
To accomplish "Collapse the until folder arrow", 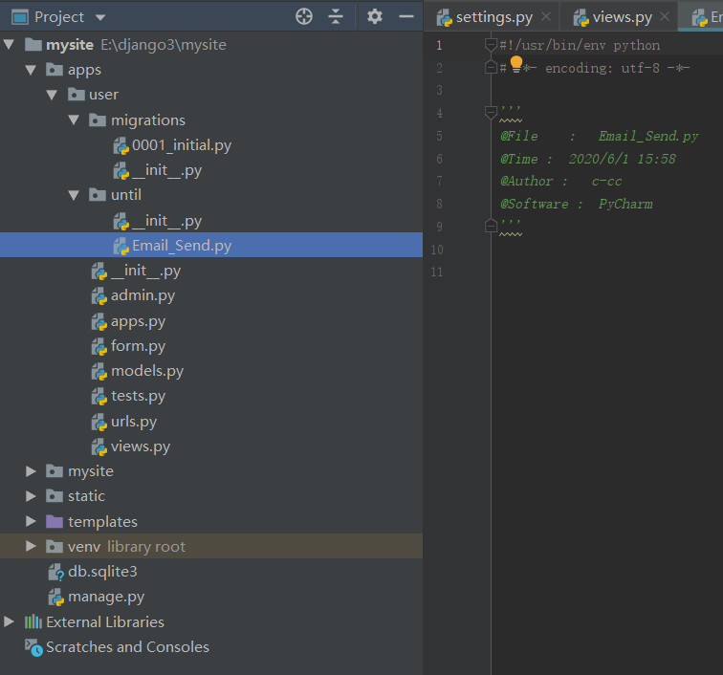I will pyautogui.click(x=74, y=195).
